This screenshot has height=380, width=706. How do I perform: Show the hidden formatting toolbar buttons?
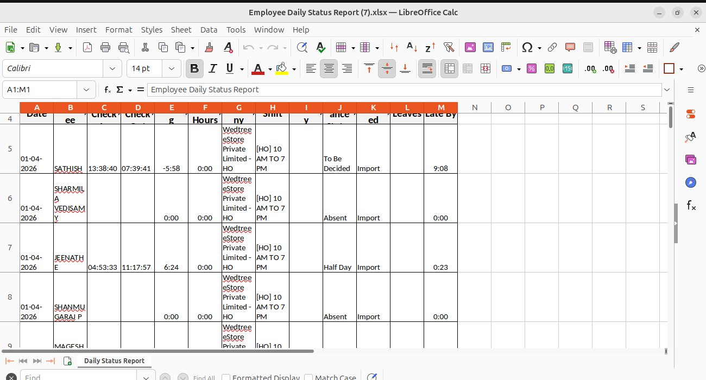(701, 68)
